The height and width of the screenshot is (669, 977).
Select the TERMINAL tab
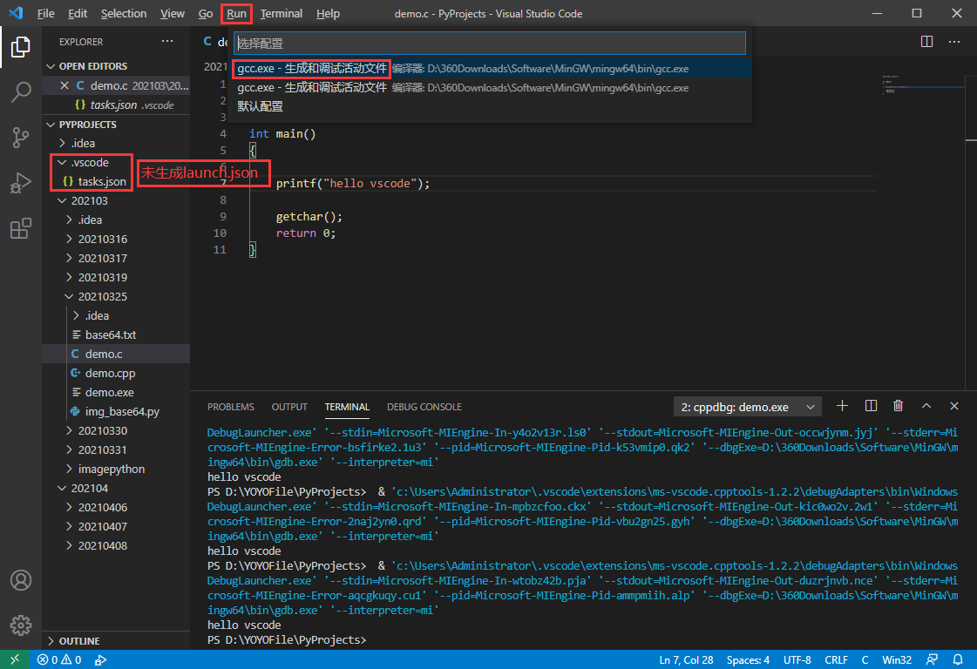[347, 407]
